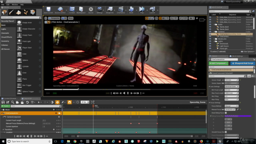The image size is (256, 144).
Task: Enable Smooth Focus Changes checkbox
Action: point(226,132)
